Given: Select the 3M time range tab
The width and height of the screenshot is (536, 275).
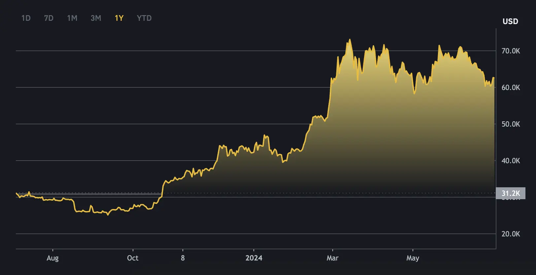Looking at the screenshot, I should tap(96, 18).
